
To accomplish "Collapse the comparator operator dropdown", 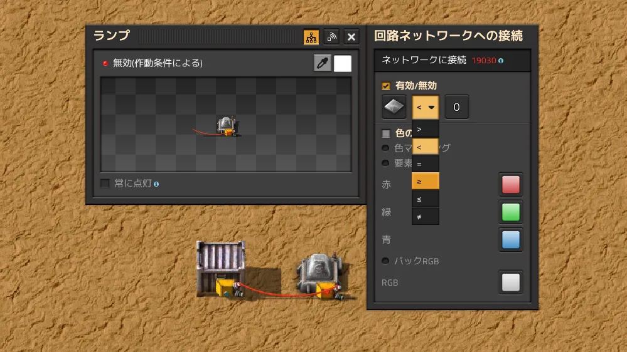I will pyautogui.click(x=426, y=107).
